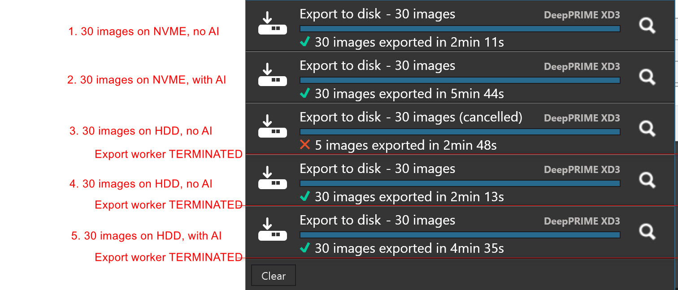
Task: Click magnifier icon for 4min 35s export
Action: [647, 232]
